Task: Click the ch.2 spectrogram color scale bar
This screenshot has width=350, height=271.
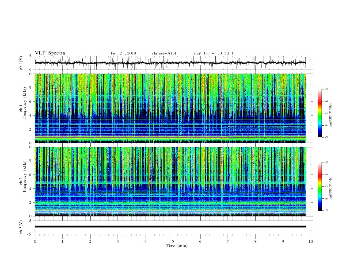Action: pos(320,186)
